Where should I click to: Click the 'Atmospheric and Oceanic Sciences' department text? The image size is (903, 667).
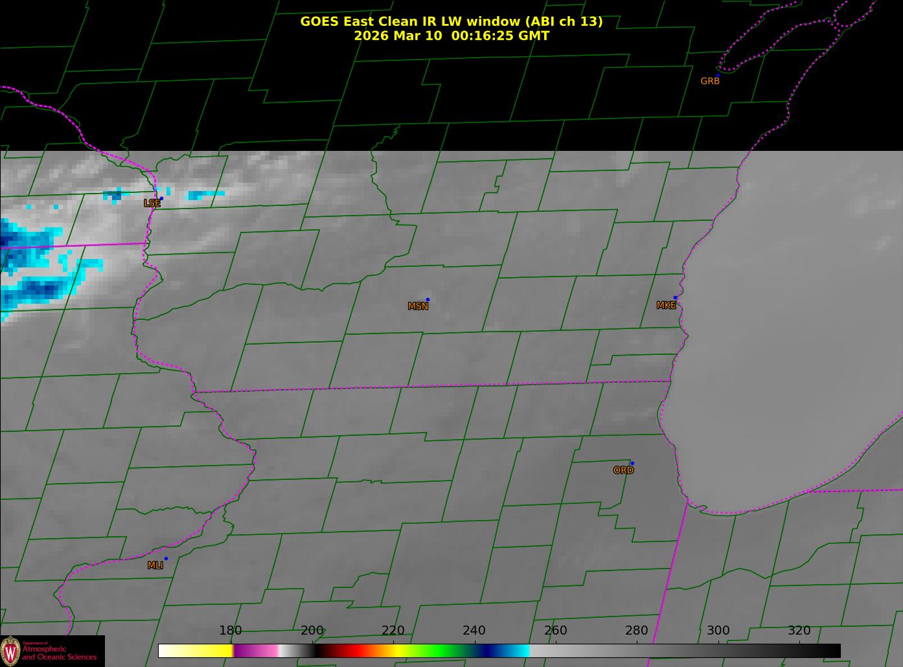coord(60,653)
